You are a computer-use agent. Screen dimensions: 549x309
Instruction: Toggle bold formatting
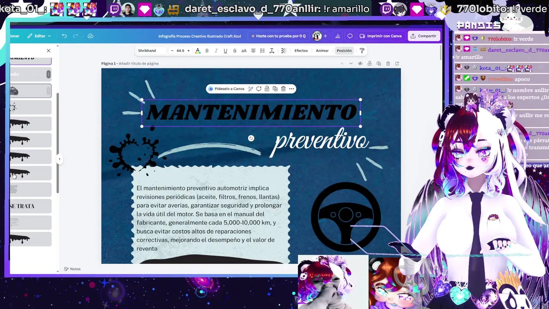click(x=207, y=51)
